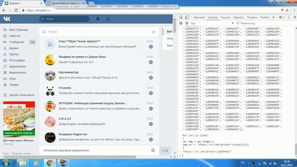Go to Моя Страница
This screenshot has width=297, height=167.
coord(19,30)
